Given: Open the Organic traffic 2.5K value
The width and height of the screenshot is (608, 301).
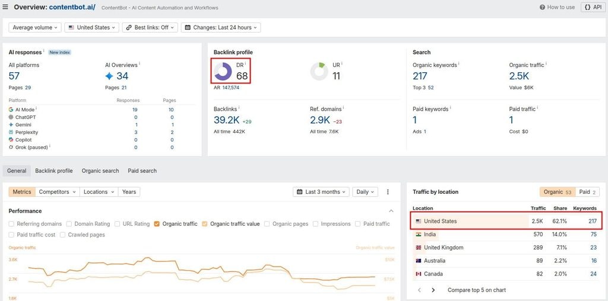Looking at the screenshot, I should tap(519, 76).
